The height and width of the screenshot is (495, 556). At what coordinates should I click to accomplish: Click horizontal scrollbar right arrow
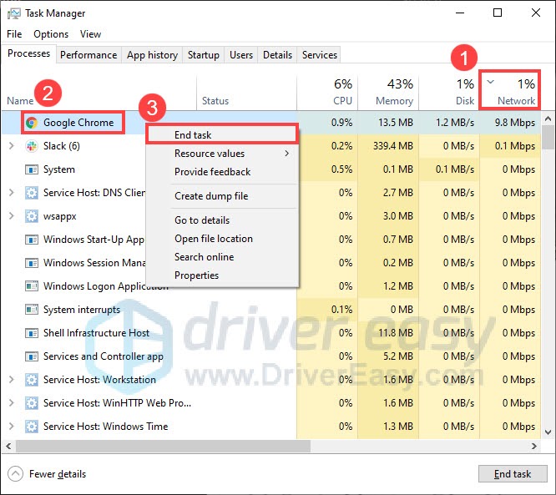coord(534,446)
